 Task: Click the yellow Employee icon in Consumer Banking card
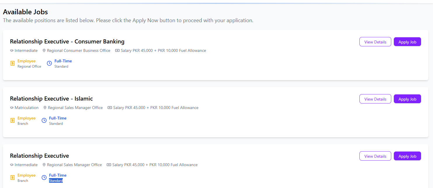(x=13, y=63)
